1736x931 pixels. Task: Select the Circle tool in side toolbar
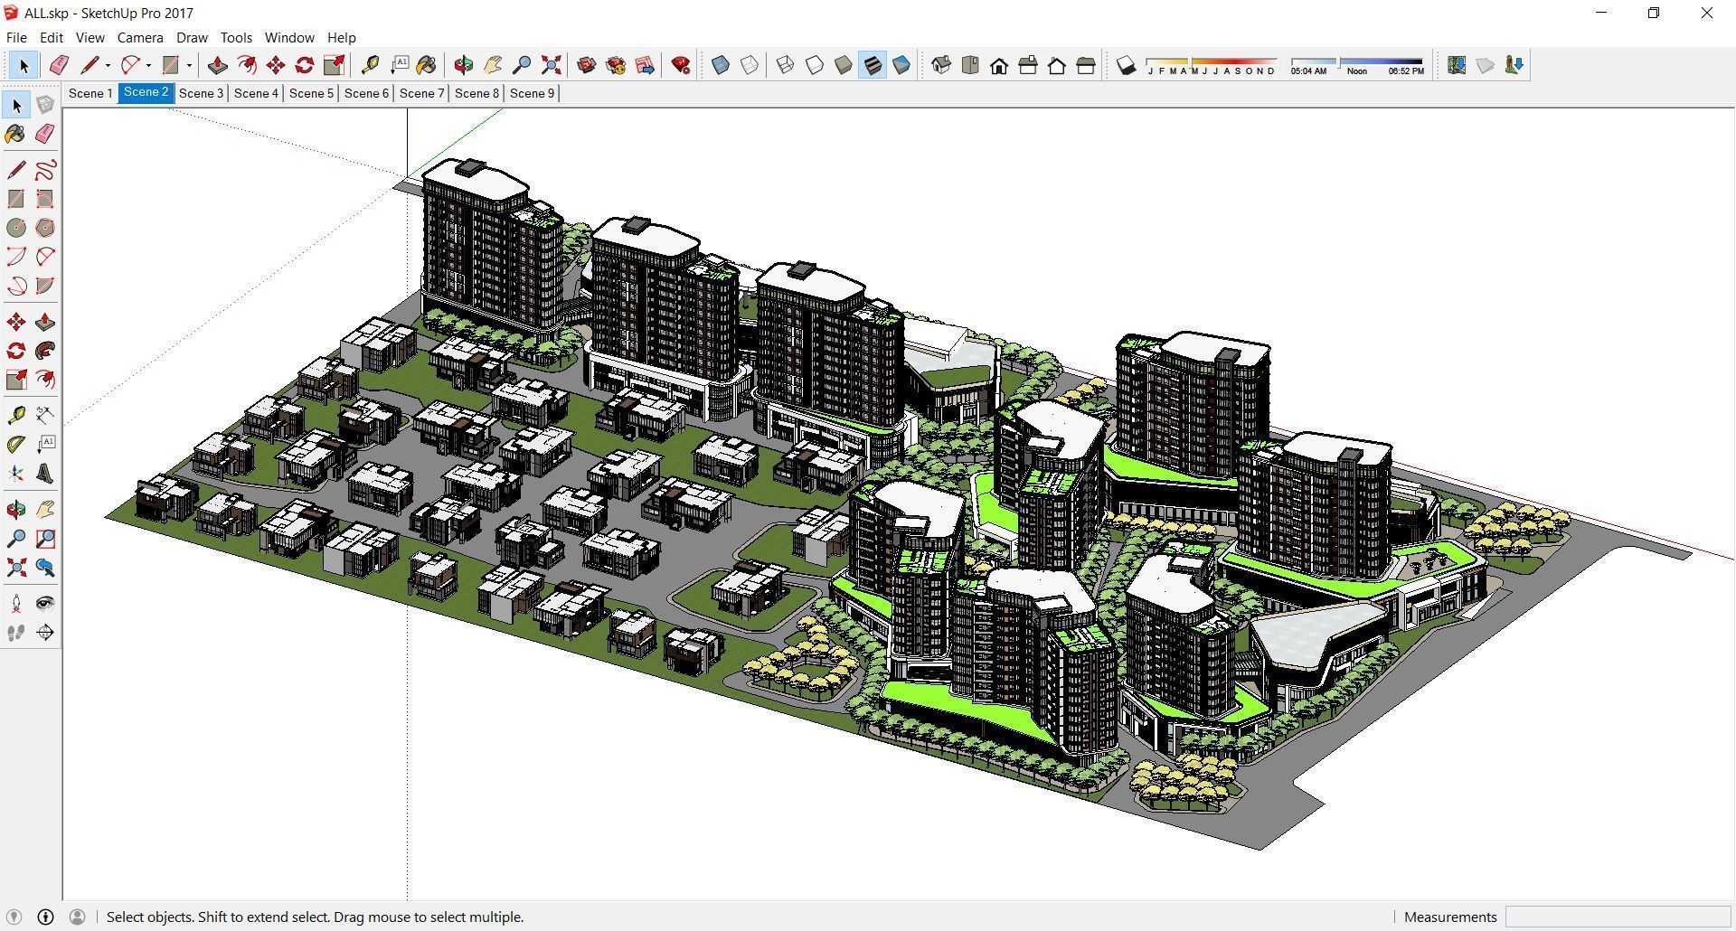pyautogui.click(x=16, y=228)
